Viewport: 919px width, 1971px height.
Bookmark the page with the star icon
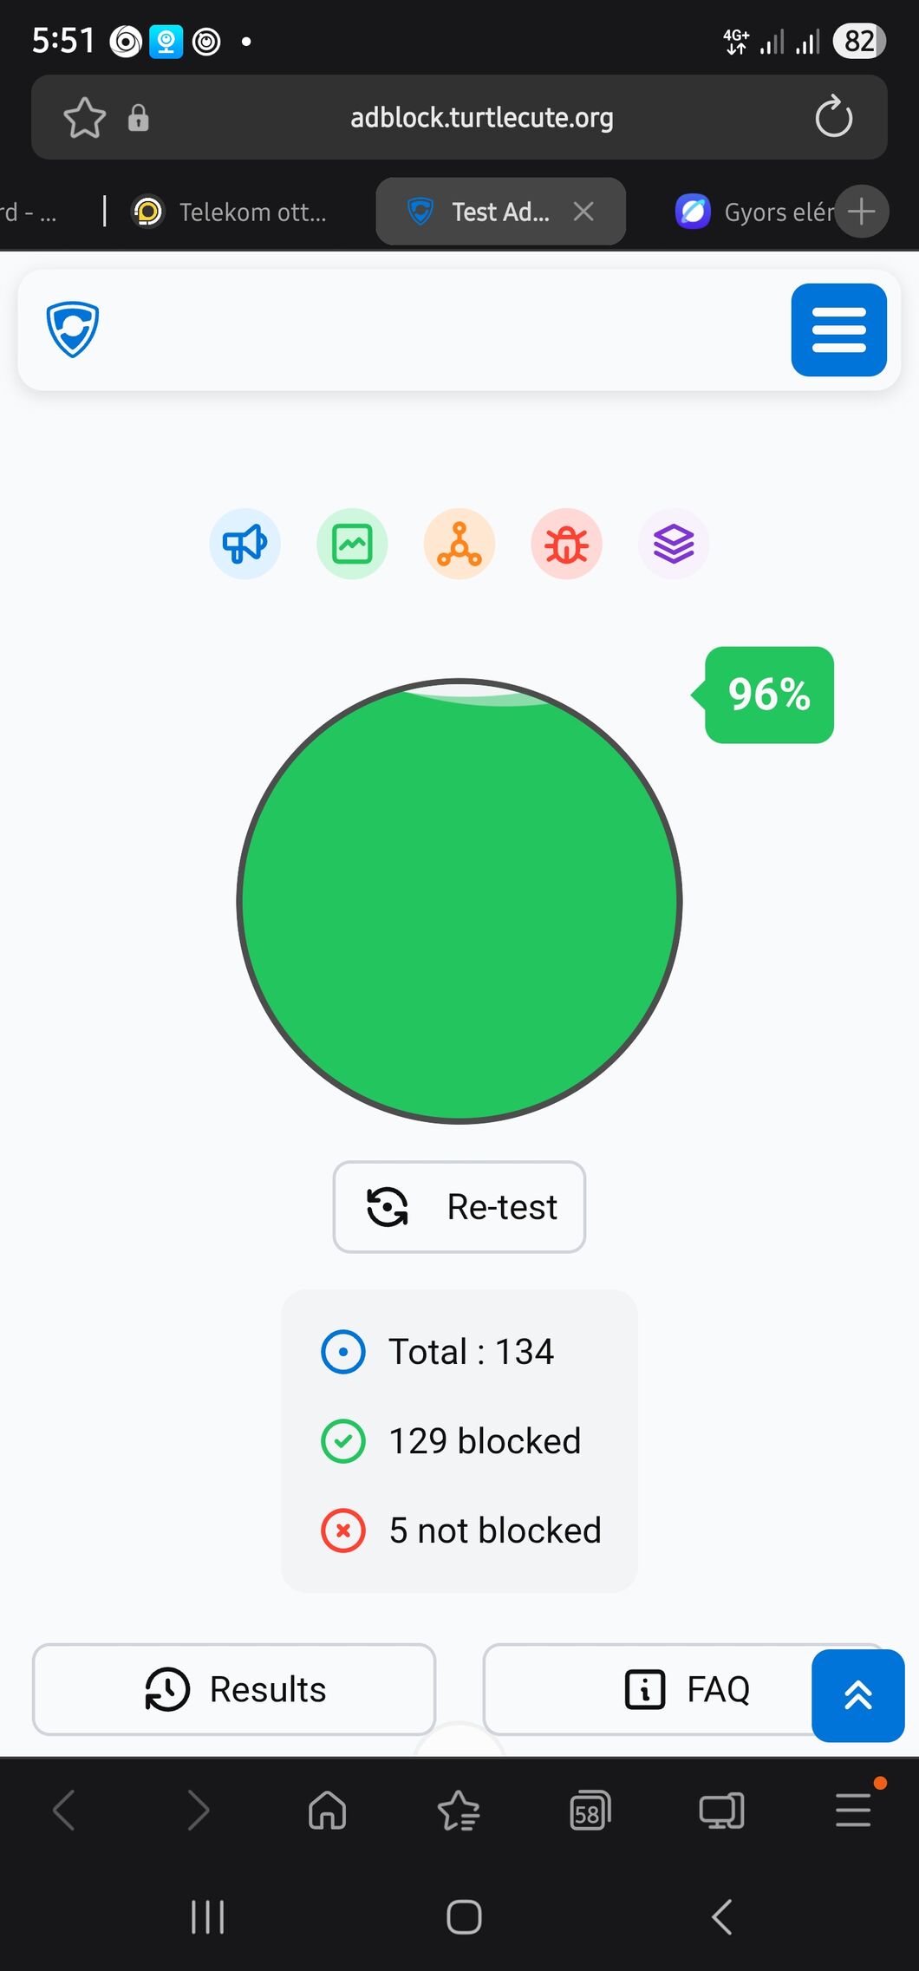tap(85, 118)
